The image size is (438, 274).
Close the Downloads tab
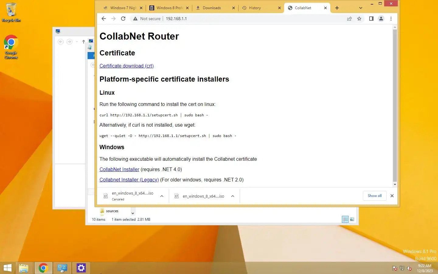point(234,8)
